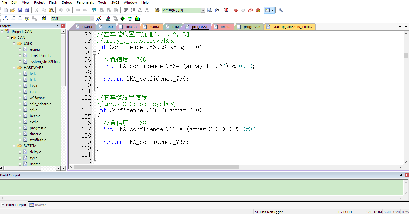Open the CAN target selection dropdown
The height and width of the screenshot is (214, 409).
tap(92, 18)
